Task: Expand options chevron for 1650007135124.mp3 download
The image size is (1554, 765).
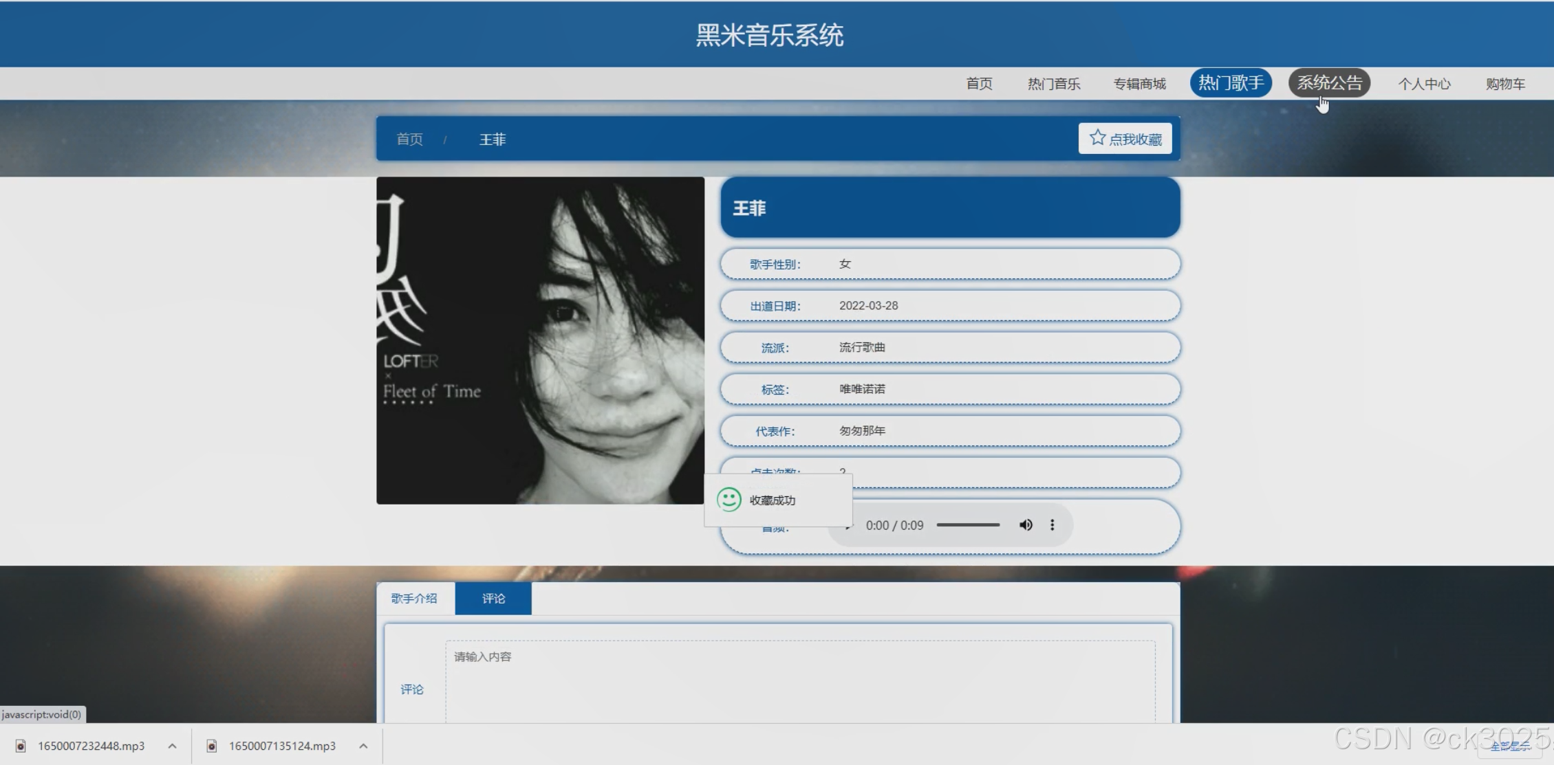Action: tap(363, 746)
